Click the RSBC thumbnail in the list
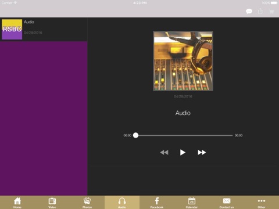The height and width of the screenshot is (209, 279). point(12,30)
